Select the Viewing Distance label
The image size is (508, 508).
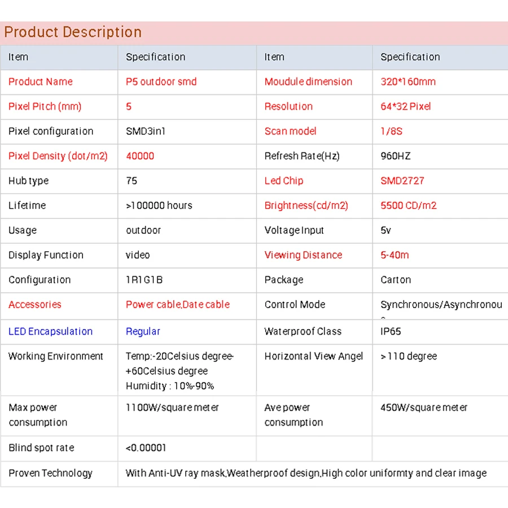[303, 255]
